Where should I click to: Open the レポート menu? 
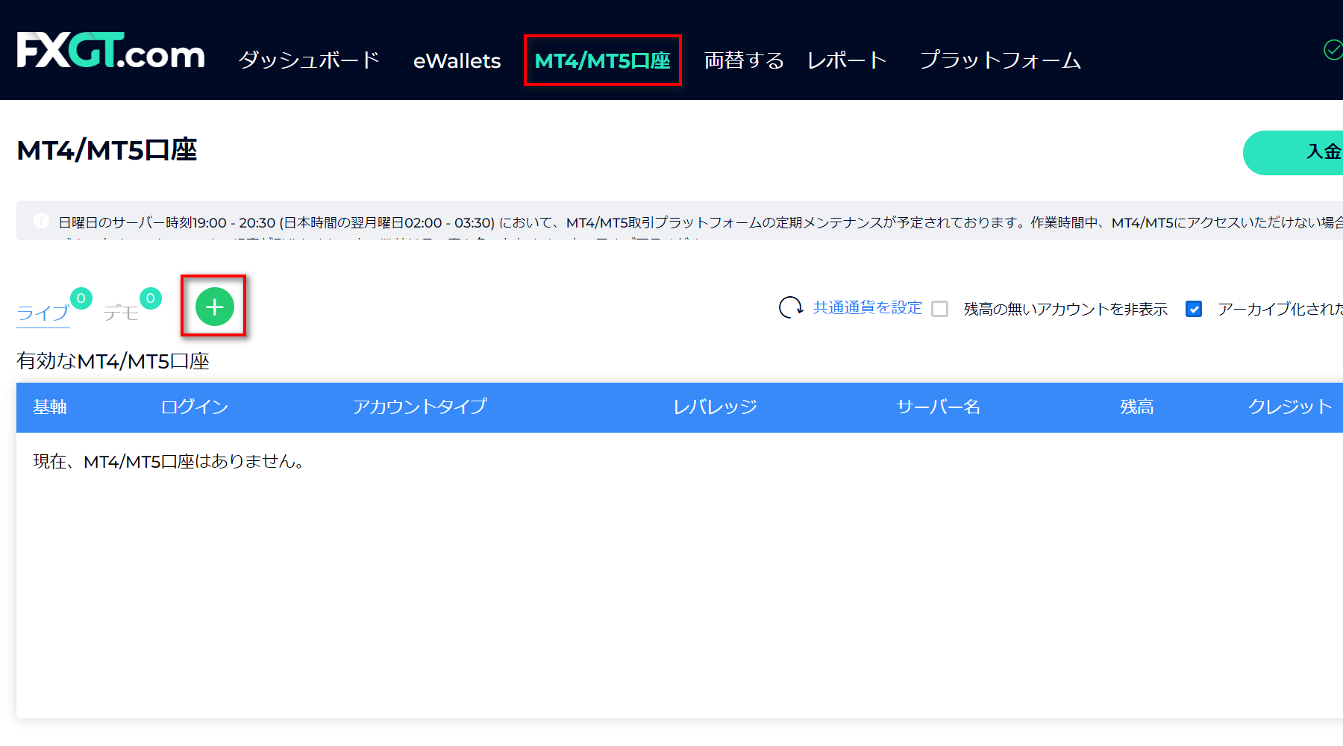(x=847, y=60)
